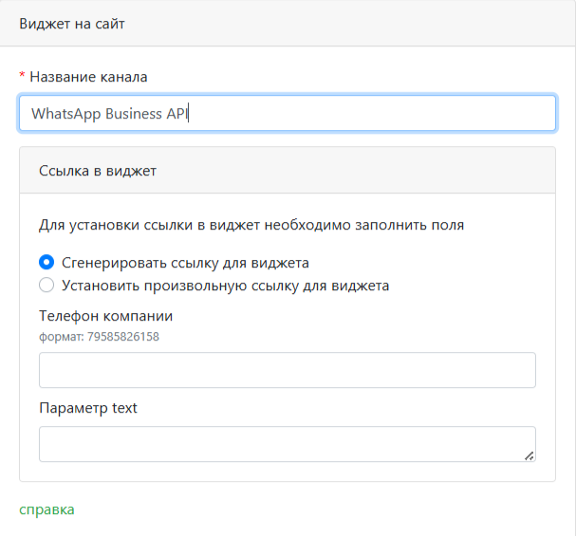The height and width of the screenshot is (536, 576).
Task: Click the 'Телефон компании' field label
Action: tap(105, 316)
